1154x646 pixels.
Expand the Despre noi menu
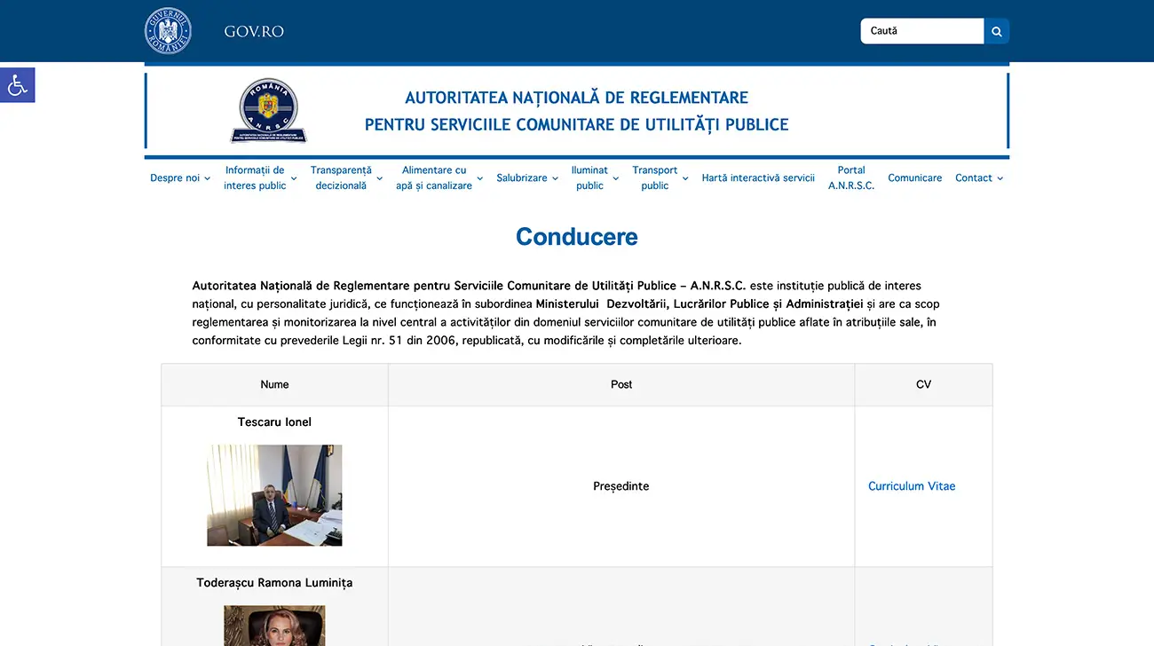[x=180, y=178]
